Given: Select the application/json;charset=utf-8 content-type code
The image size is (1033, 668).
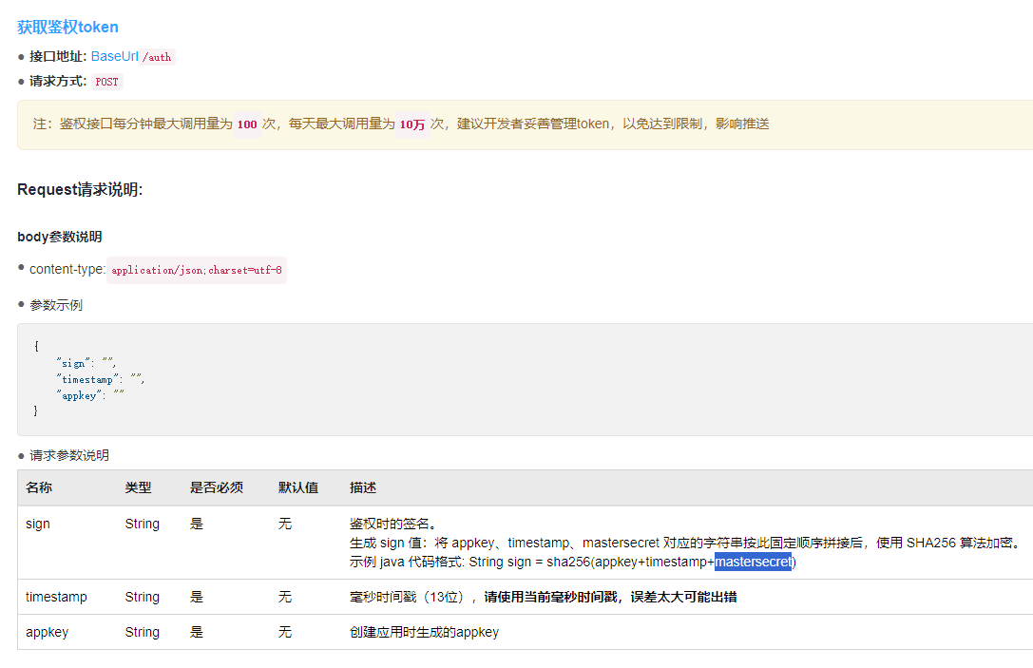Looking at the screenshot, I should point(197,270).
